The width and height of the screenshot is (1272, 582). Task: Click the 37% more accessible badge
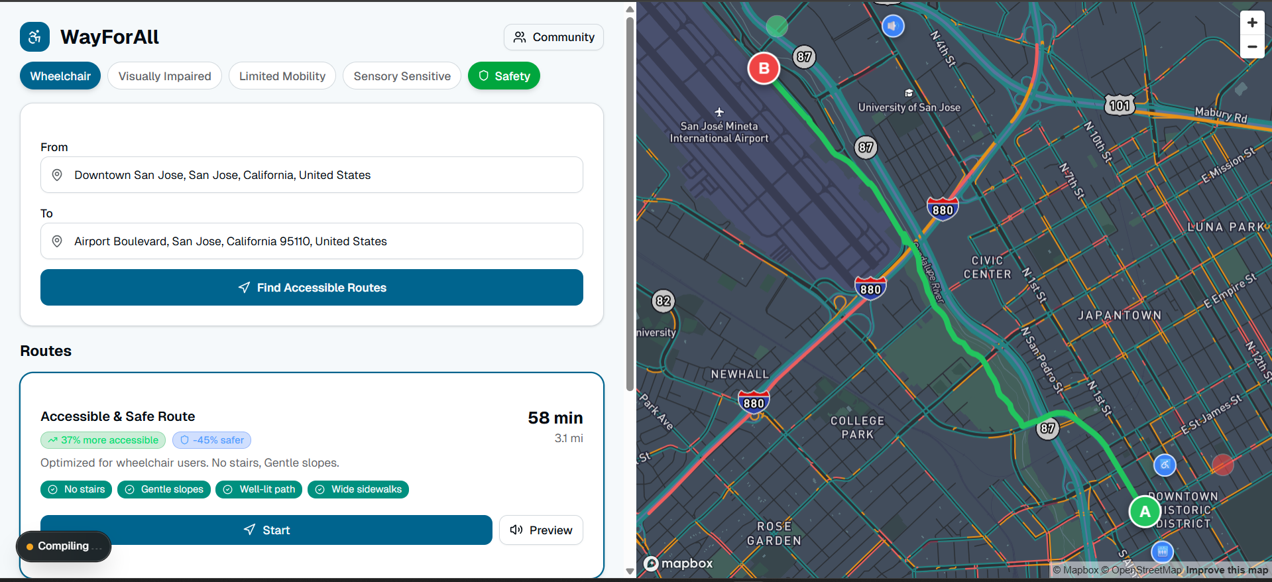coord(103,440)
